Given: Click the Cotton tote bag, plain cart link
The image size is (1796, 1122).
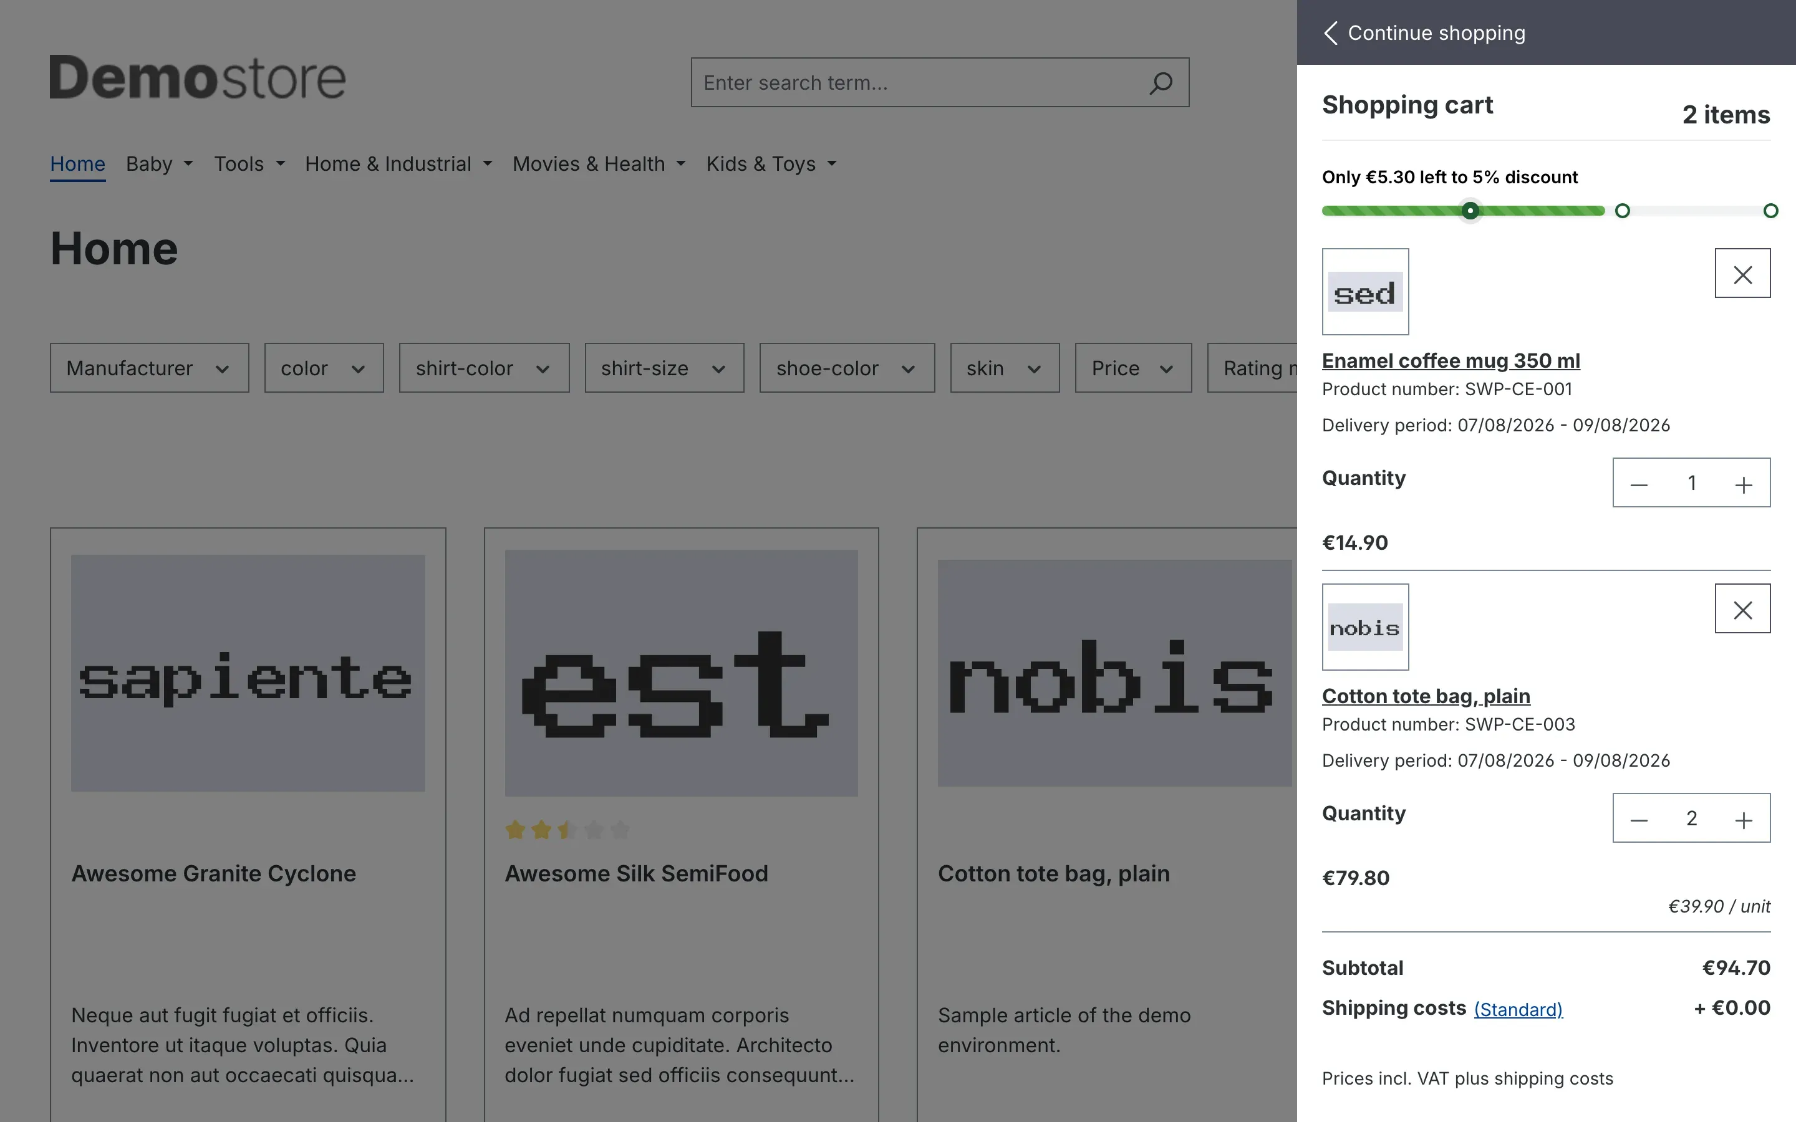Looking at the screenshot, I should [x=1426, y=696].
